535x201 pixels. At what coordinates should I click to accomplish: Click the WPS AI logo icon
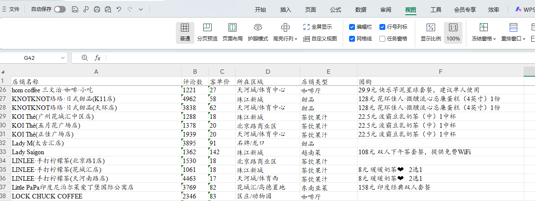[x=518, y=9]
